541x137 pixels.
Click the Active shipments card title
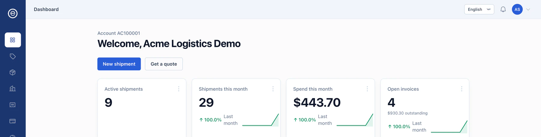pos(124,89)
